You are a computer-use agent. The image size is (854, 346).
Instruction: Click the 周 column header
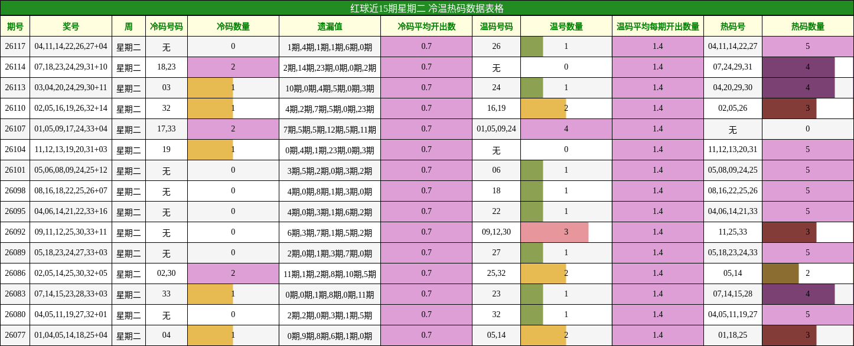(129, 27)
